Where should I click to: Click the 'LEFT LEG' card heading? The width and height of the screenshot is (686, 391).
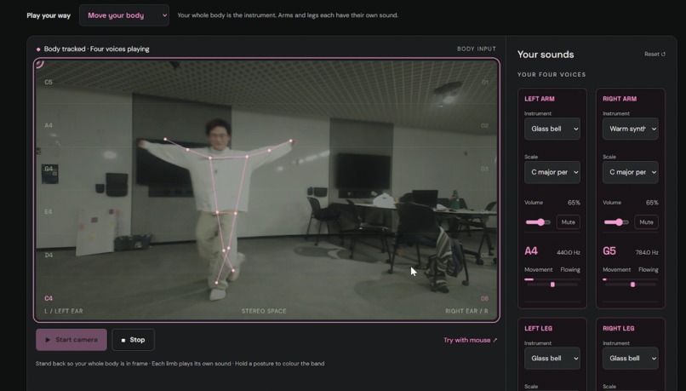538,328
